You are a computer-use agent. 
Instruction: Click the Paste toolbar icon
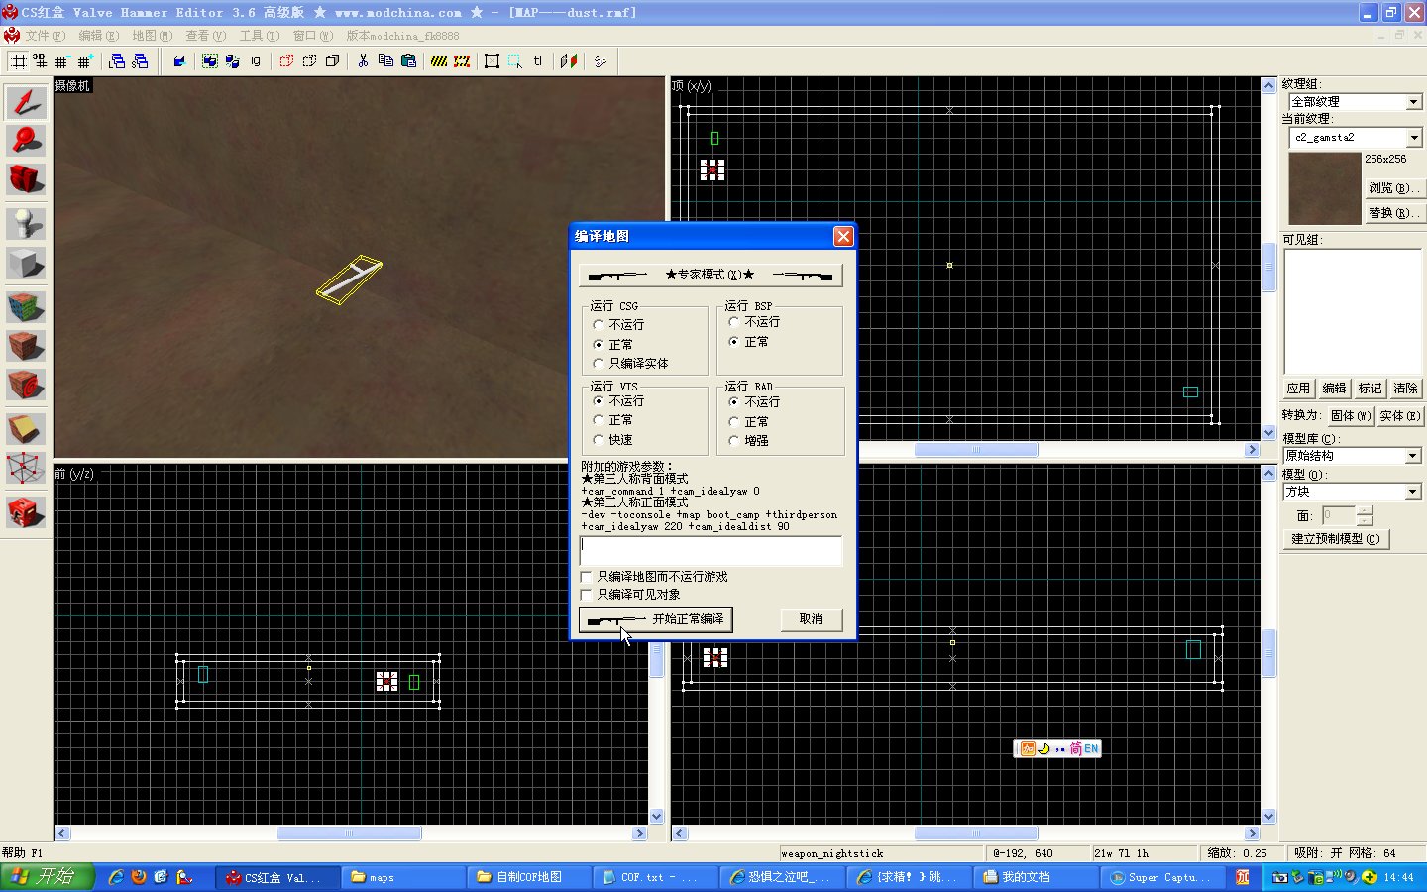[x=408, y=61]
